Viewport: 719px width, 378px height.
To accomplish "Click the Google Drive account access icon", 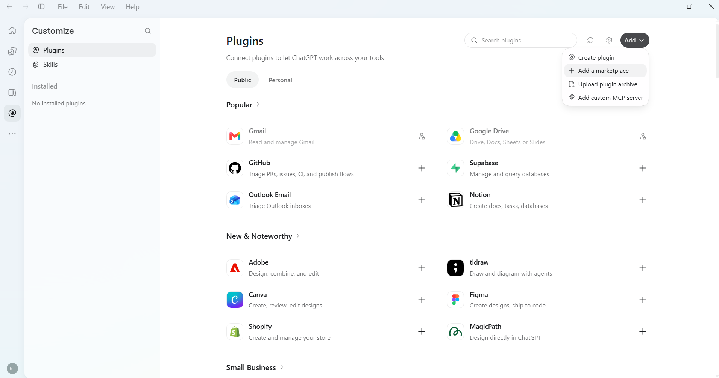I will click(x=643, y=136).
